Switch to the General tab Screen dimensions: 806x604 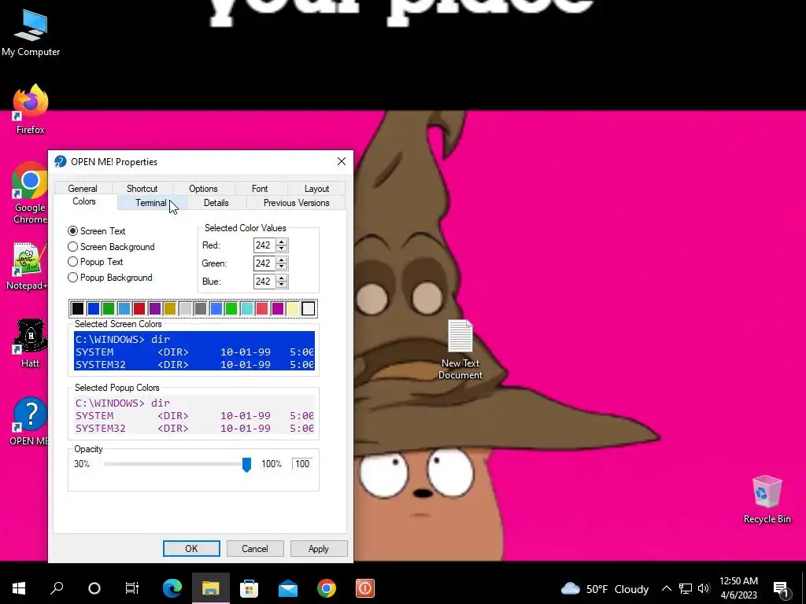[83, 189]
